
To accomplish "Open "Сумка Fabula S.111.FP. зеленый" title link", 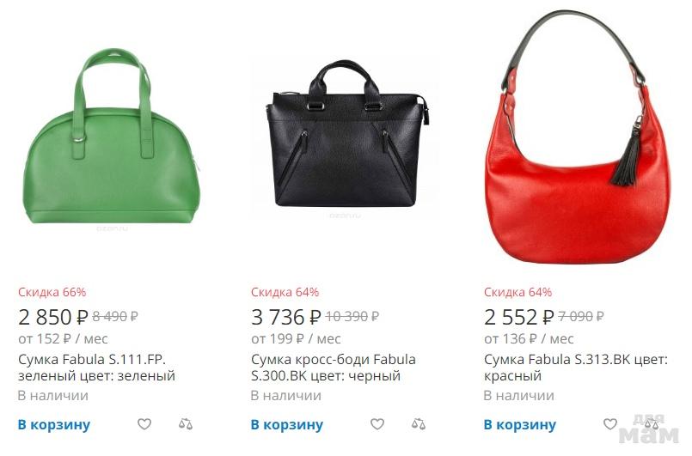I will click(x=96, y=368).
